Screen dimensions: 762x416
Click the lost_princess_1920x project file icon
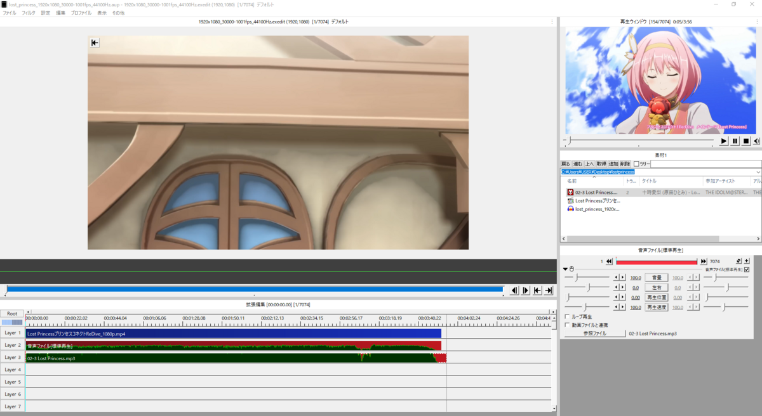tap(570, 209)
